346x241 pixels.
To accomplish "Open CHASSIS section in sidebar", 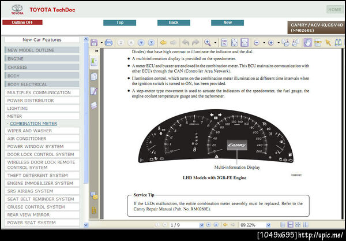I will click(x=42, y=67).
